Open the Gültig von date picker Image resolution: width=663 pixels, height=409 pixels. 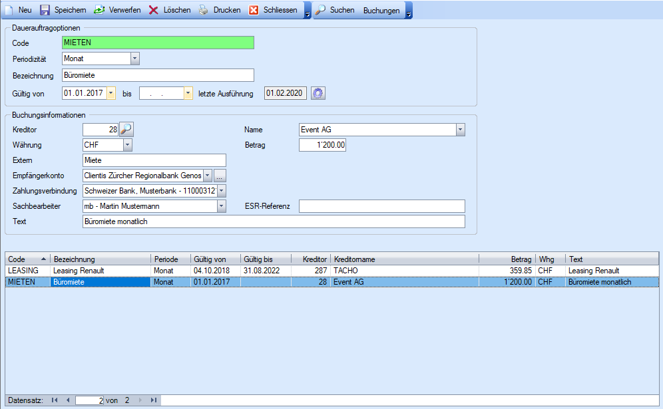coord(110,94)
